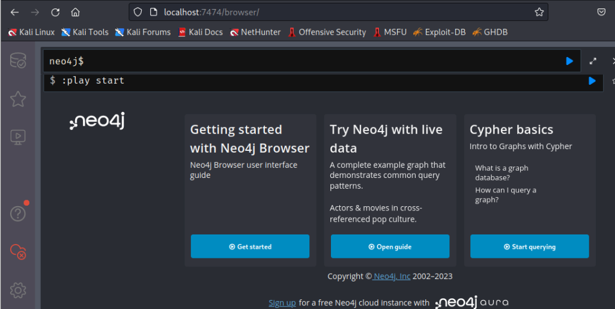This screenshot has width=615, height=309.
Task: Expand the query editor to fullscreen
Action: click(593, 61)
